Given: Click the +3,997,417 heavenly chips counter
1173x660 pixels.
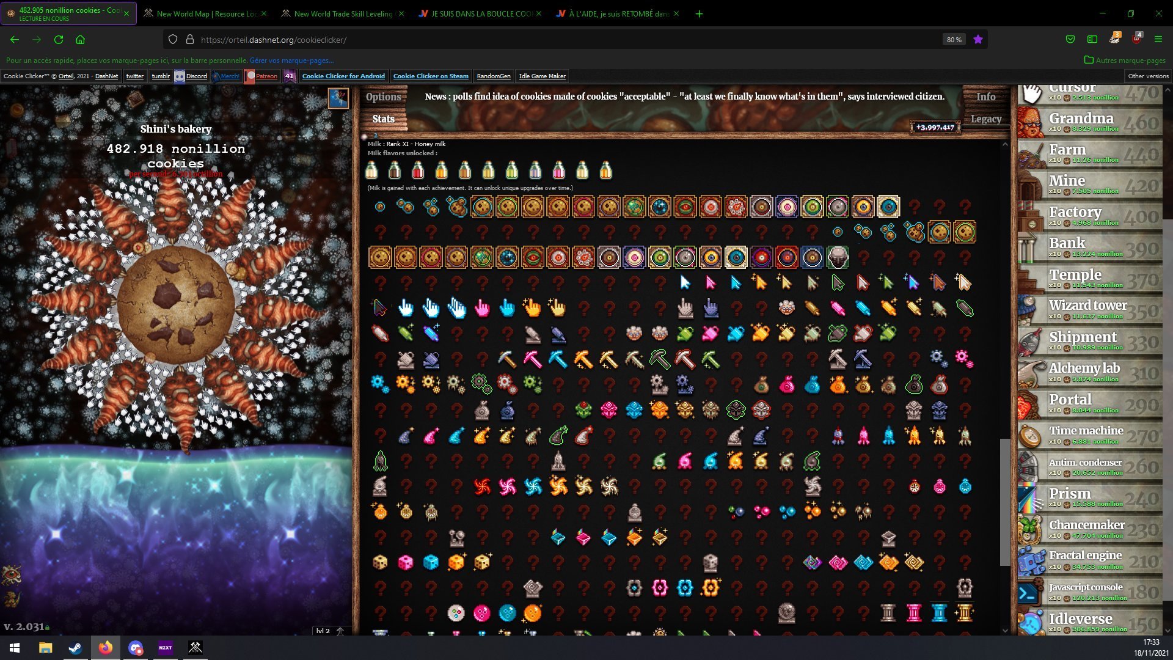Looking at the screenshot, I should coord(935,127).
